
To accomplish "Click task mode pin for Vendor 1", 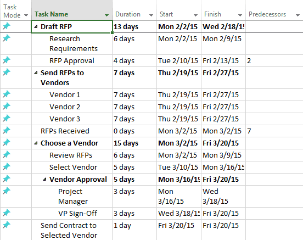I will (x=7, y=94).
